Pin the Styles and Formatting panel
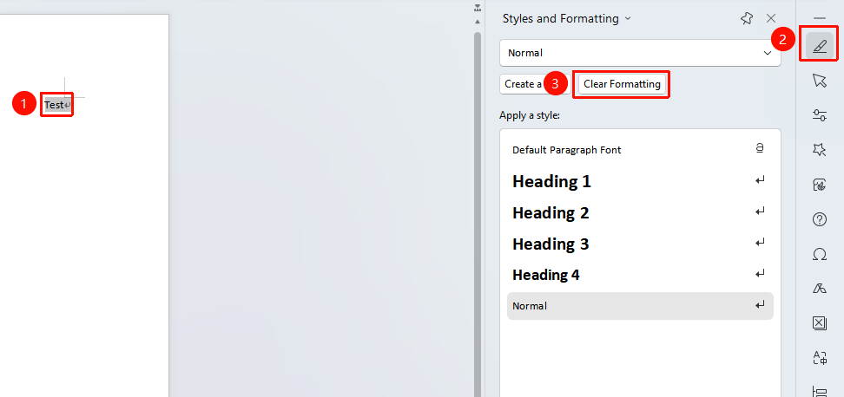Viewport: 844px width, 397px height. [x=746, y=18]
